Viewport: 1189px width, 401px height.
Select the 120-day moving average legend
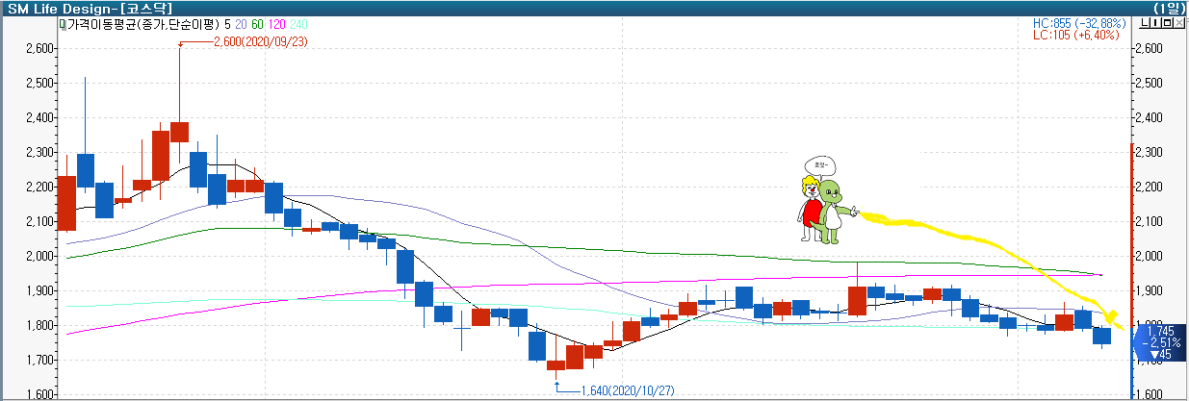tap(277, 22)
